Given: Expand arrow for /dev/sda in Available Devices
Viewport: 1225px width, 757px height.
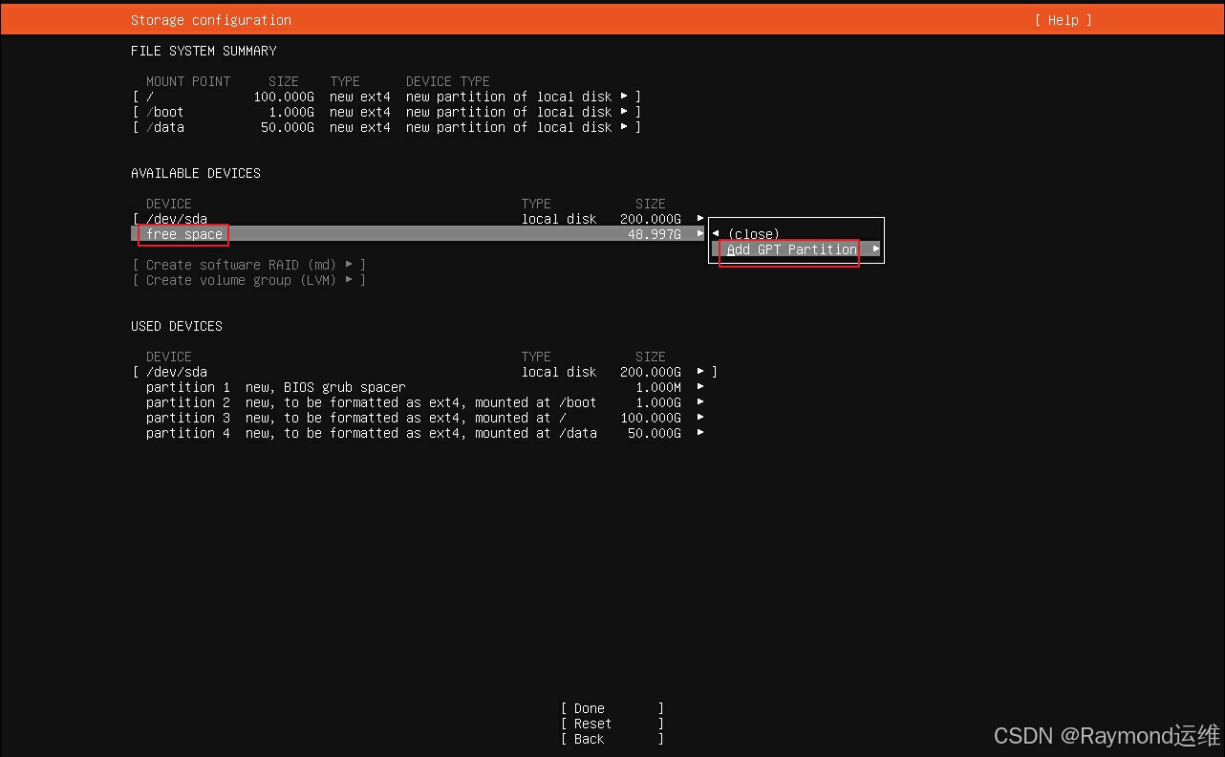Looking at the screenshot, I should click(x=700, y=219).
